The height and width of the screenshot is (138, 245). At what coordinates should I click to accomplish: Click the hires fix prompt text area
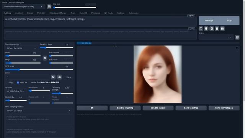pyautogui.click(x=39, y=120)
